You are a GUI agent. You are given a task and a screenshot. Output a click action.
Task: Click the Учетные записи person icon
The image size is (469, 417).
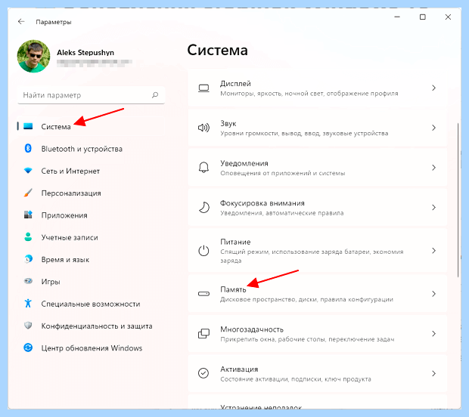click(28, 237)
